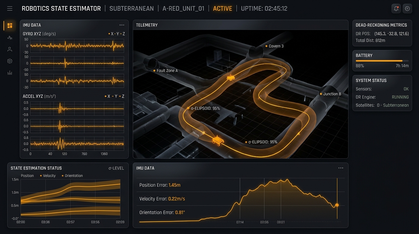Screen dimensions: 419x234
Task: Open settings gear in top bar
Action: (x=407, y=9)
